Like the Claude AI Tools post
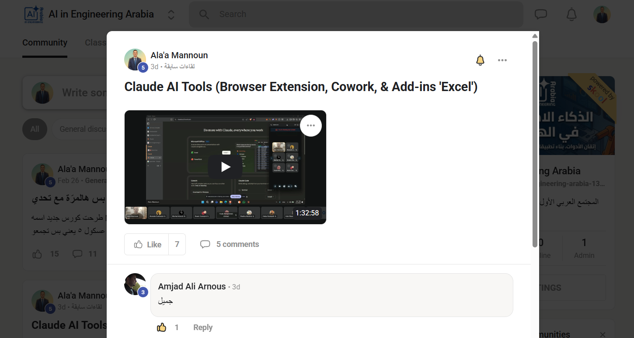Screen dimensions: 634x338 147,244
